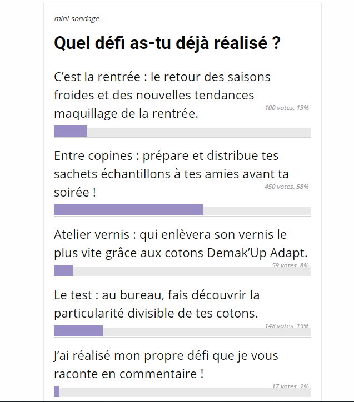The image size is (354, 402).
Task: Click the "100 votes, 13%" result label
Action: pos(287,108)
